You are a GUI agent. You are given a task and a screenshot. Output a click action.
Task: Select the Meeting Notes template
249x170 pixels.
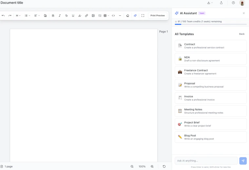coord(211,111)
